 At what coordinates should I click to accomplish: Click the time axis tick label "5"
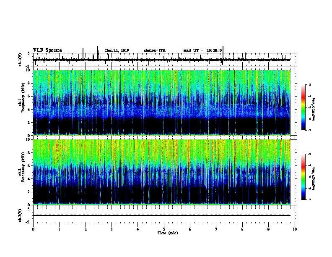(164, 229)
